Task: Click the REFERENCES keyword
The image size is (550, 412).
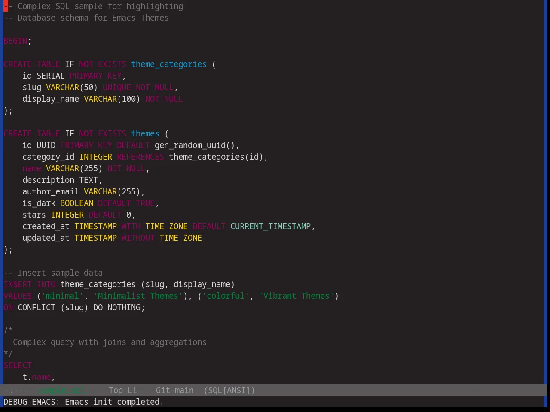Action: coord(141,157)
